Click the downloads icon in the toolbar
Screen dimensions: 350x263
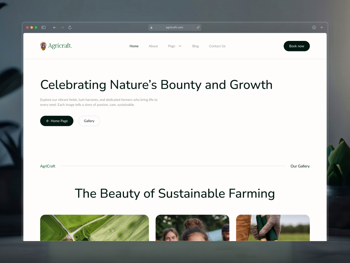tap(314, 27)
